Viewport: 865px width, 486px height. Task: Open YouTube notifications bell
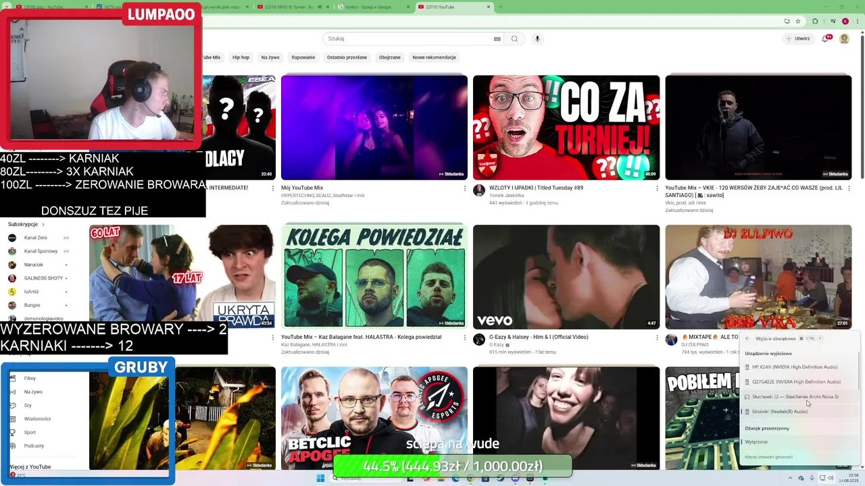pos(825,38)
